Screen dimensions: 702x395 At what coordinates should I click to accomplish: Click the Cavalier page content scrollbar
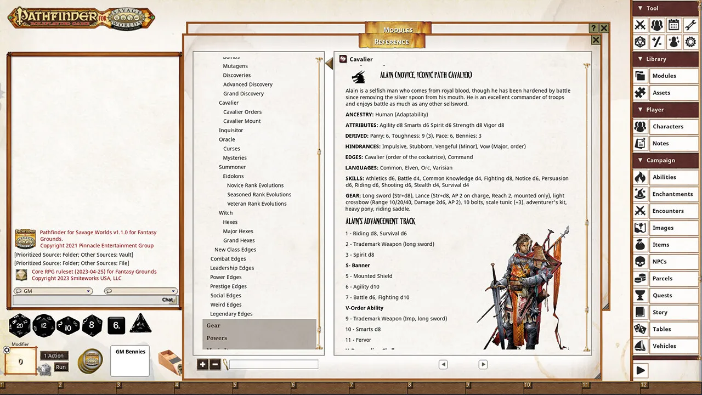coord(586,207)
